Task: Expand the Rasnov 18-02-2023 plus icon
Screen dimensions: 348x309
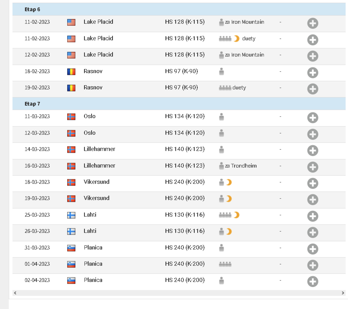Action: (x=313, y=73)
